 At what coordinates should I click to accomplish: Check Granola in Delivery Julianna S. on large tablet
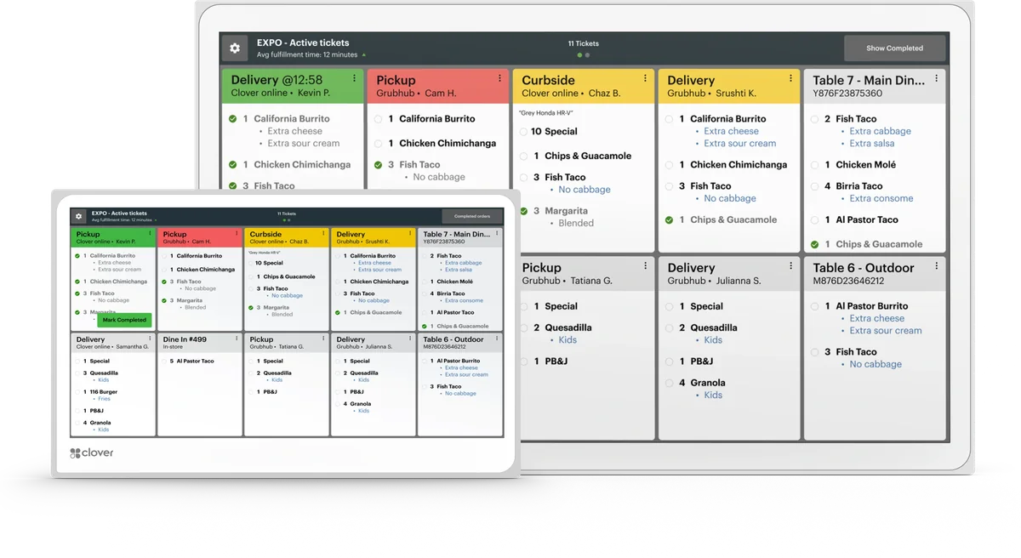point(670,383)
